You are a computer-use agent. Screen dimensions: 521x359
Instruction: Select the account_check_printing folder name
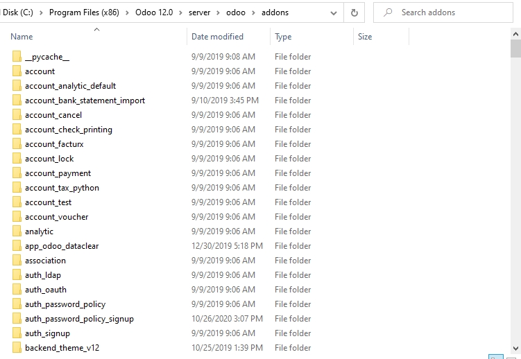pos(69,130)
